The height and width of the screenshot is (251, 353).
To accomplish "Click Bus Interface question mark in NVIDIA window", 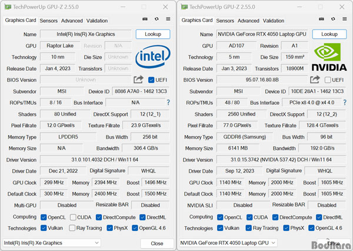I will click(345, 103).
